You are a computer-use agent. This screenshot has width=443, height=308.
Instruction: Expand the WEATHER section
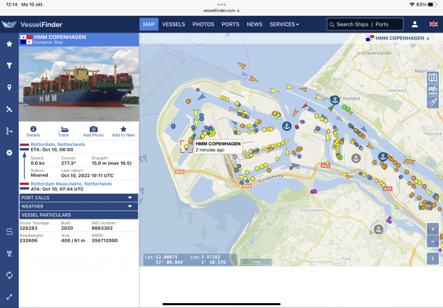pyautogui.click(x=78, y=206)
